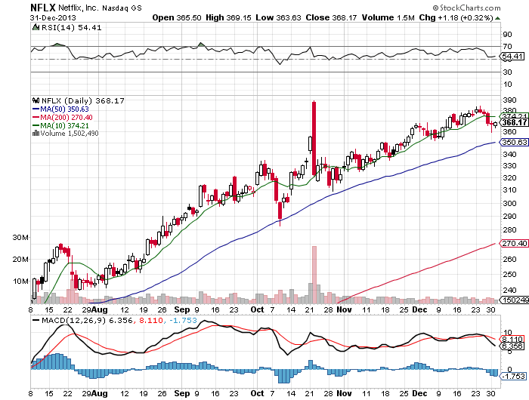Click Nov on the price chart date axis
Screen dimensions: 529x400
click(344, 309)
